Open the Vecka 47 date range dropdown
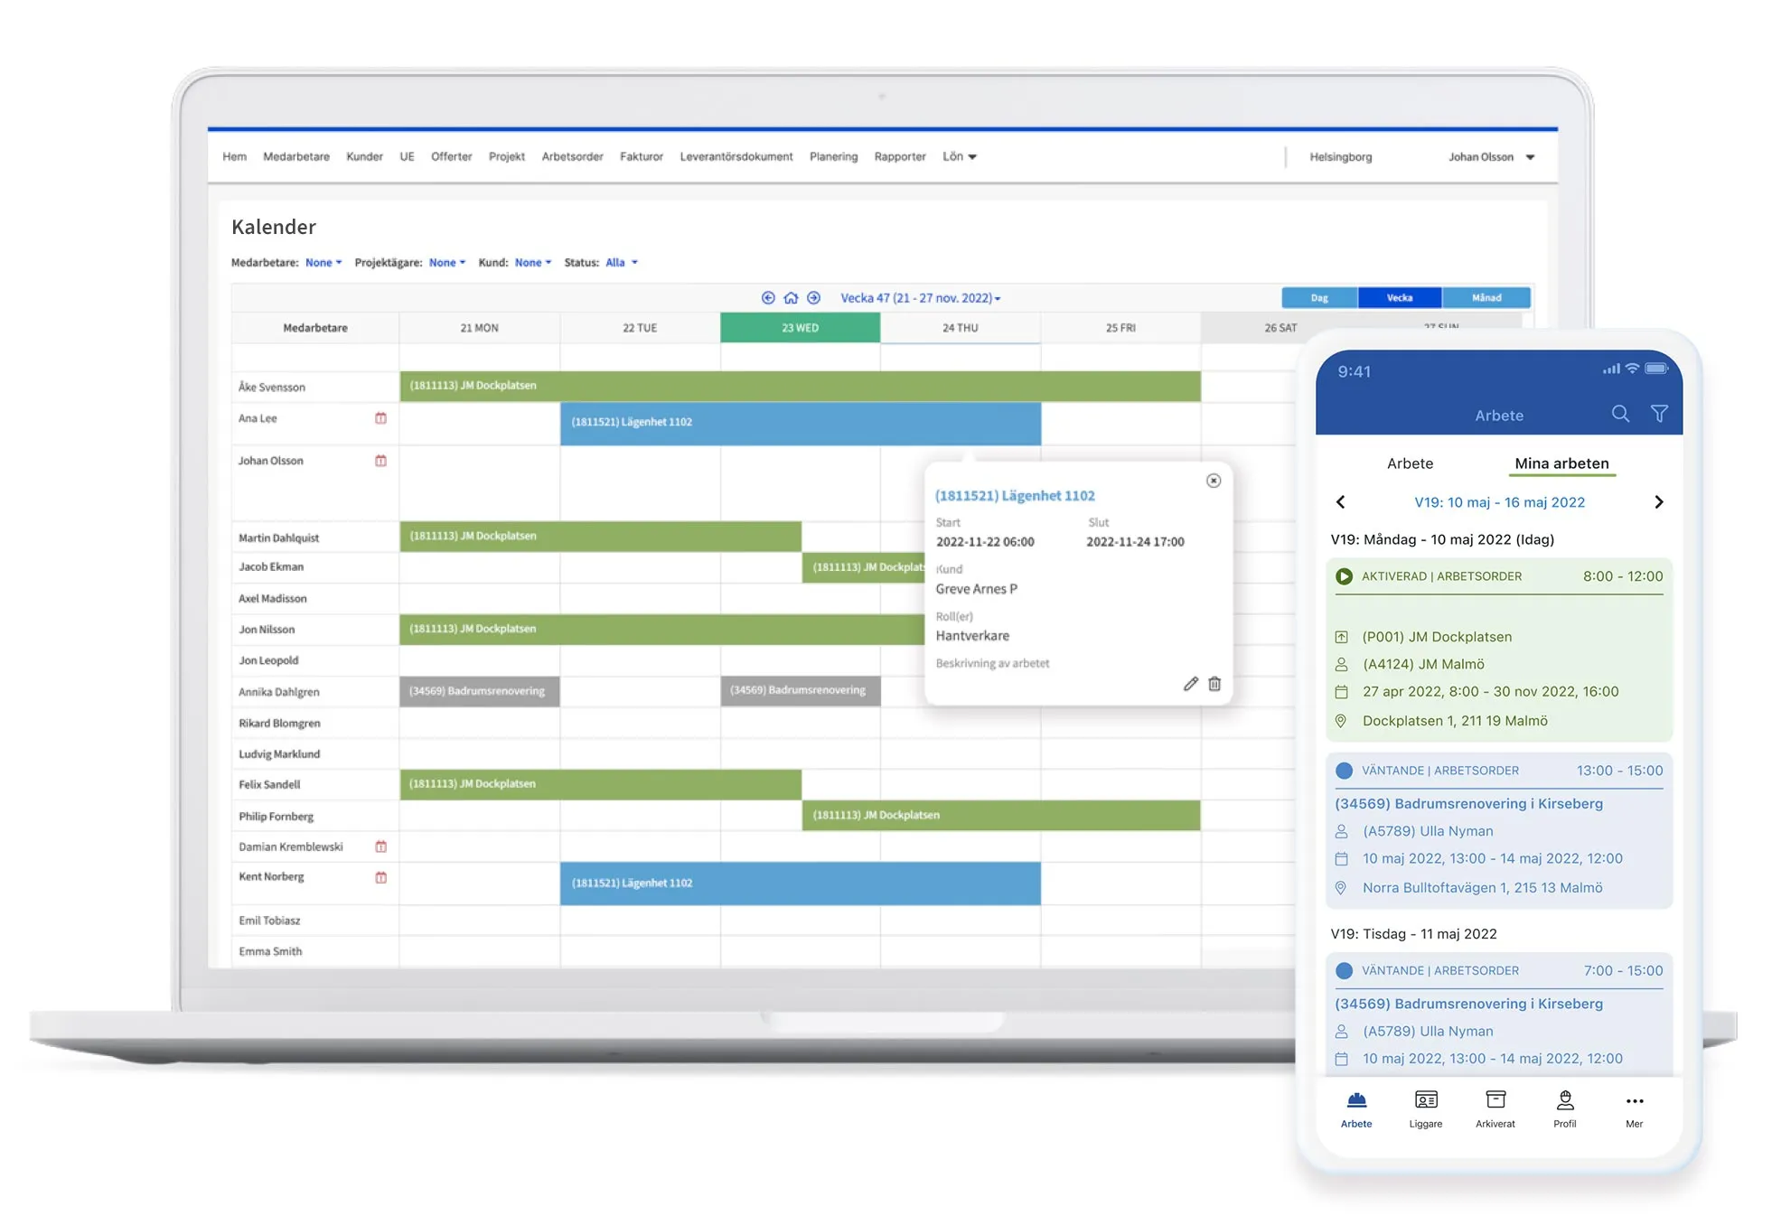1772x1225 pixels. pos(920,298)
